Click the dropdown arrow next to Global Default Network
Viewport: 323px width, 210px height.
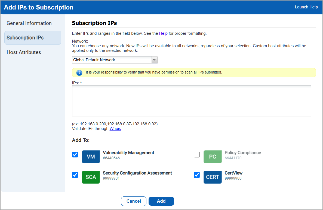pos(154,60)
